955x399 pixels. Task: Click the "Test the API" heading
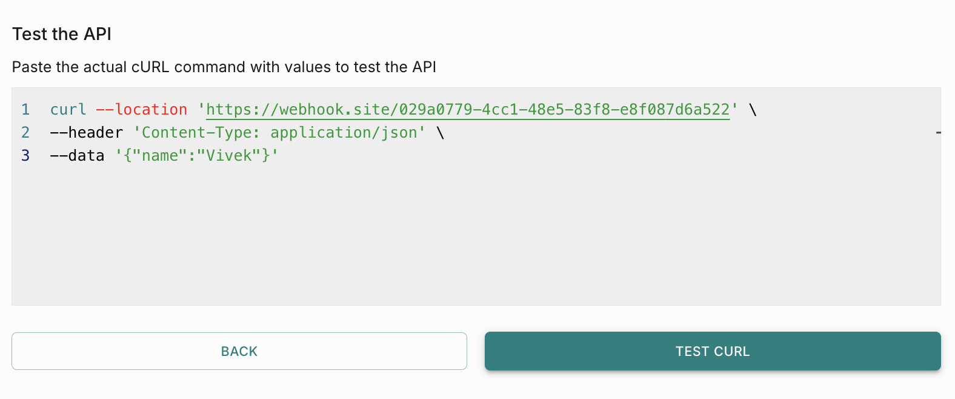62,34
